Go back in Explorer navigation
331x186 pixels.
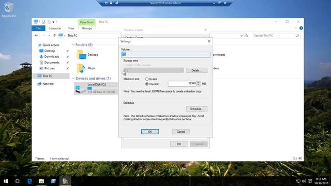(36, 36)
